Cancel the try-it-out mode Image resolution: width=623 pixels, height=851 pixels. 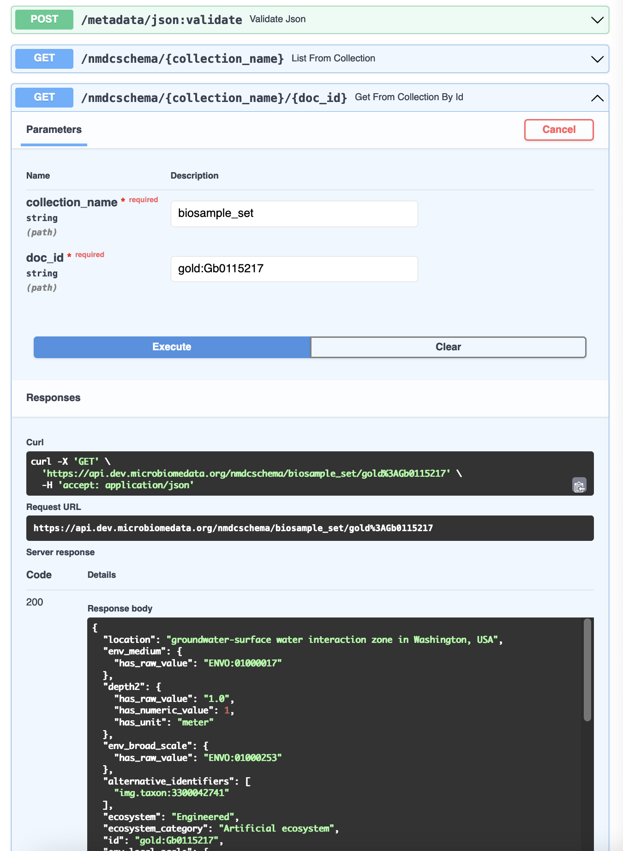click(559, 130)
